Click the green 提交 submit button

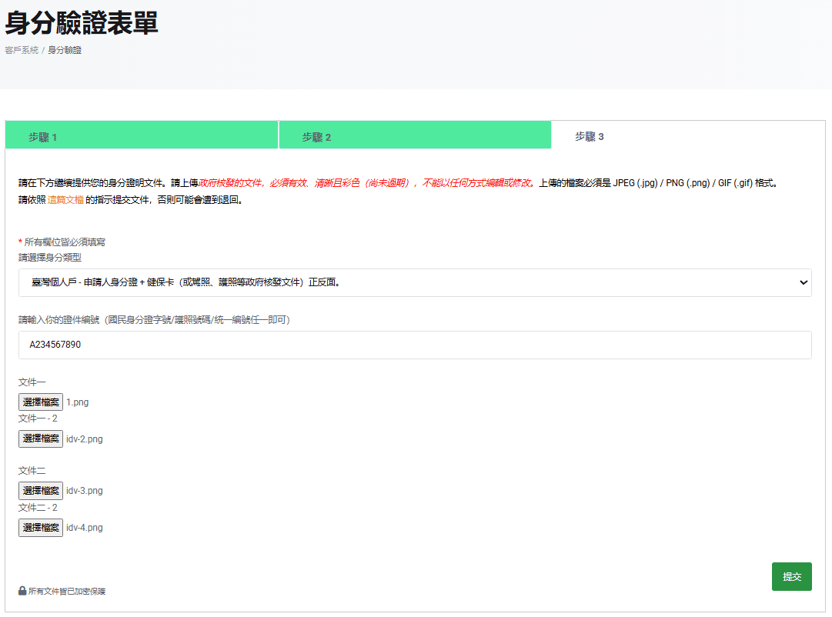click(791, 577)
